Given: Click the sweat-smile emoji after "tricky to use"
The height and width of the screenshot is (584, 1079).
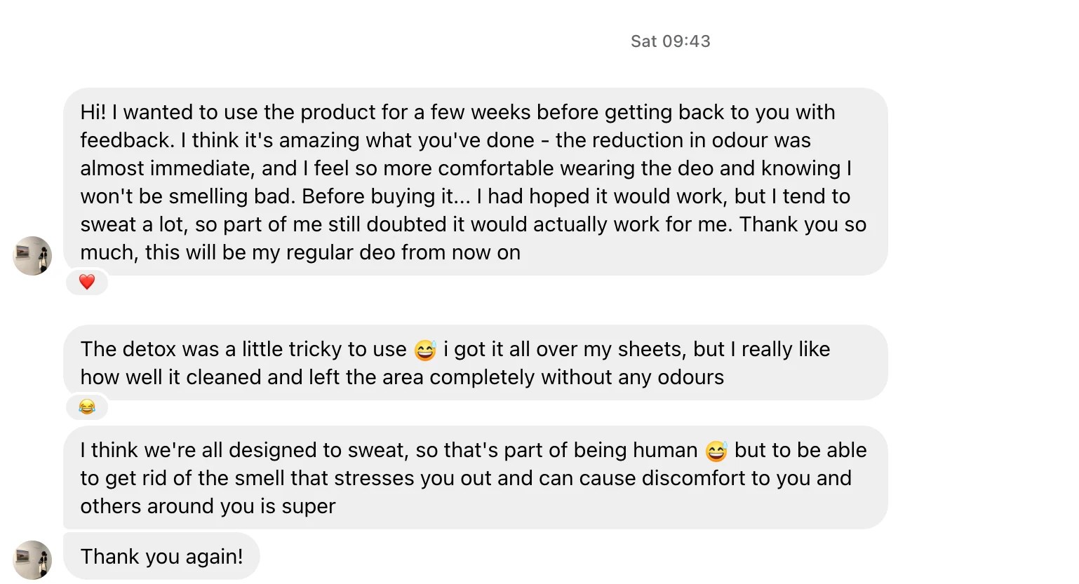Looking at the screenshot, I should [x=425, y=349].
